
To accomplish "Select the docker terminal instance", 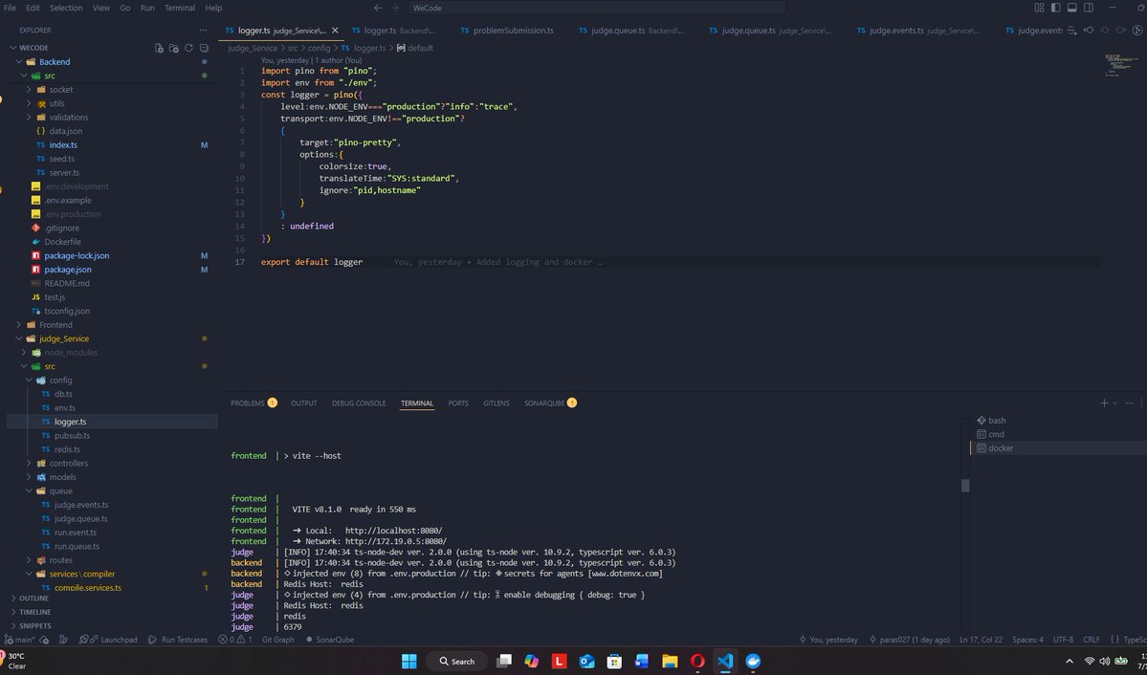I will tap(1058, 448).
